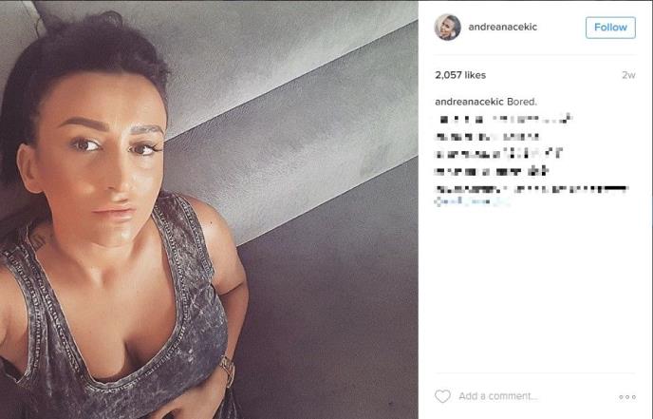Open the 2w timestamp permalink

click(x=628, y=75)
